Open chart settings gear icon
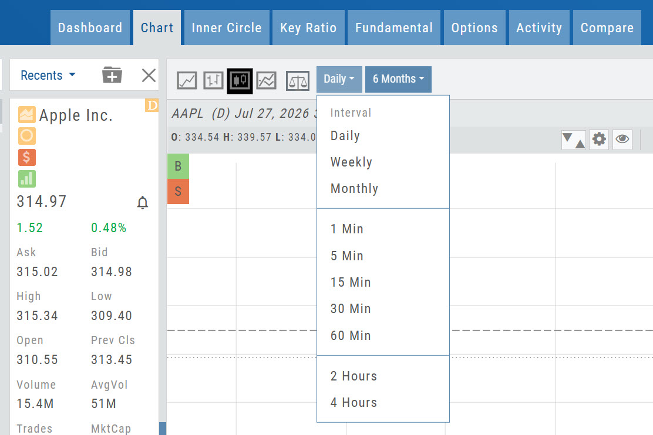653x435 pixels. (x=599, y=140)
